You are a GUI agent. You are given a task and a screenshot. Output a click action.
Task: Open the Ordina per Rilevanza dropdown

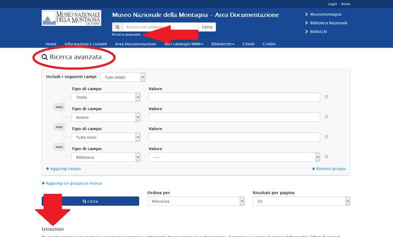196,201
